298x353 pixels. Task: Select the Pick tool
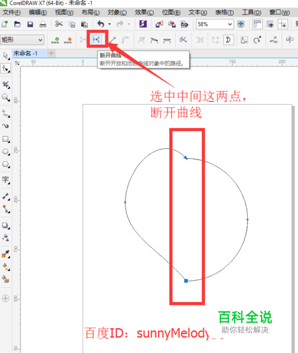[5, 55]
